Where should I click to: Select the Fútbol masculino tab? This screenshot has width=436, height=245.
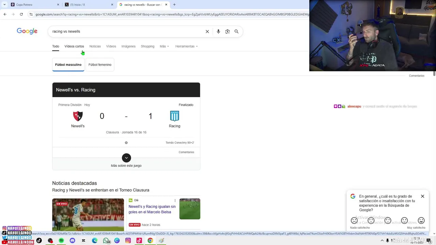point(68,65)
